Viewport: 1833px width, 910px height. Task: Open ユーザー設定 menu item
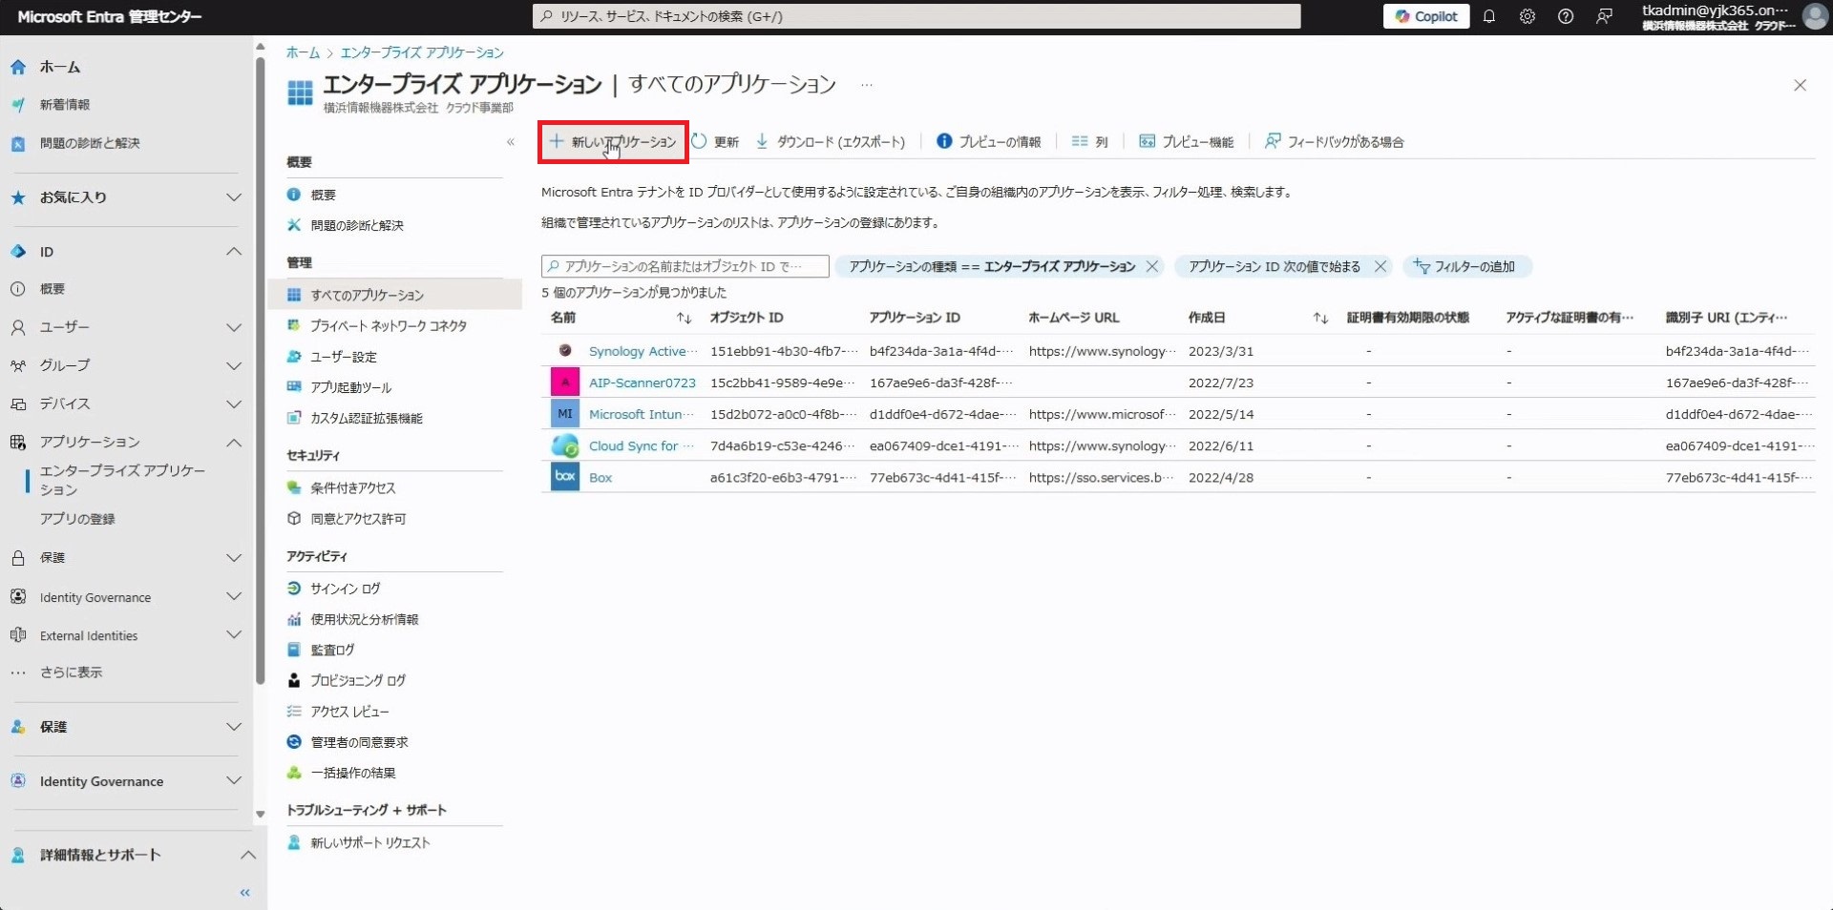pyautogui.click(x=344, y=357)
